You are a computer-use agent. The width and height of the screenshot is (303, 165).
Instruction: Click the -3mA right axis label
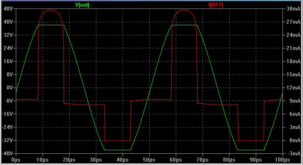tap(294, 153)
